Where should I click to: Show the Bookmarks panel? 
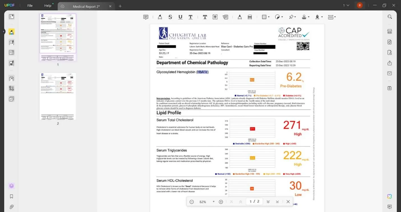pos(11,196)
